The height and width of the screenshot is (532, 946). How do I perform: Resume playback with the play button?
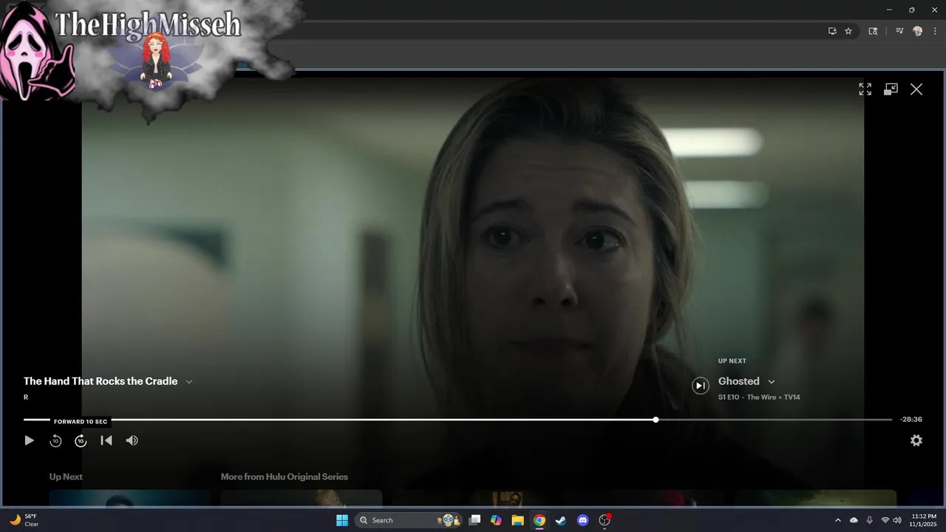[29, 440]
